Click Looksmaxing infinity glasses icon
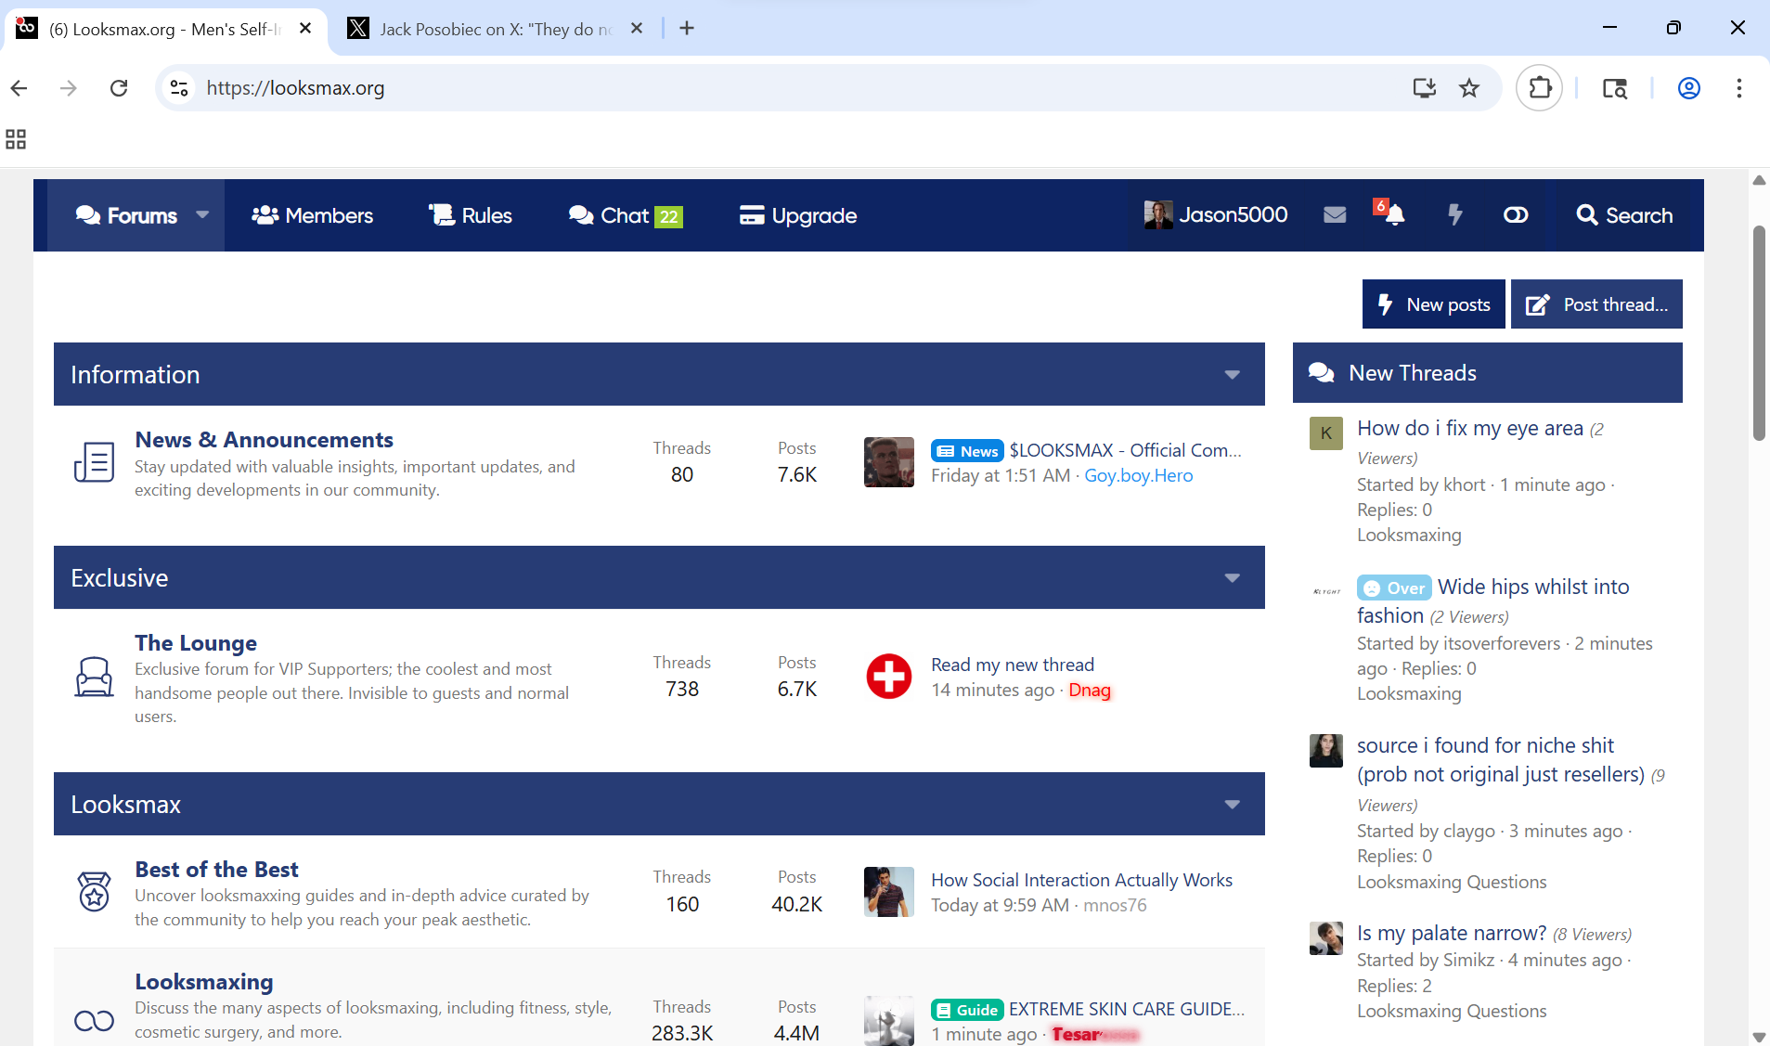 pyautogui.click(x=94, y=1021)
